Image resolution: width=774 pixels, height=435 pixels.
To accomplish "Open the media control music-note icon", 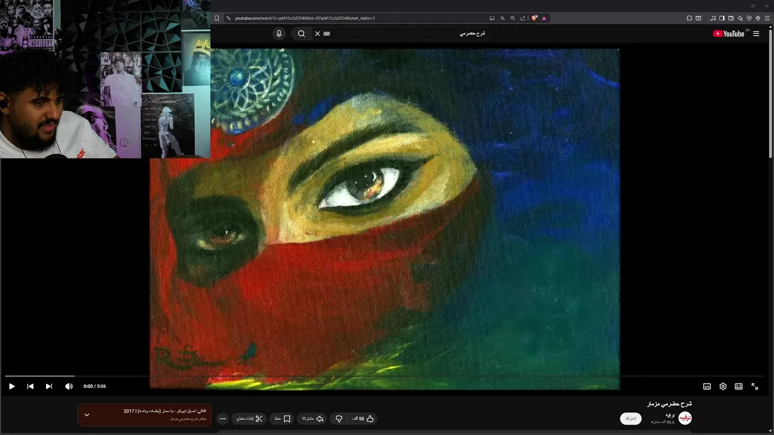I will [x=713, y=18].
